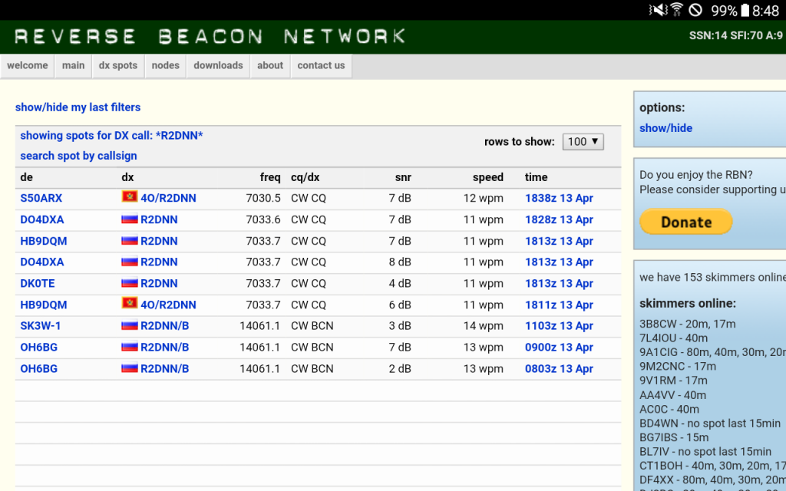Click the 'speed' column header

[487, 177]
